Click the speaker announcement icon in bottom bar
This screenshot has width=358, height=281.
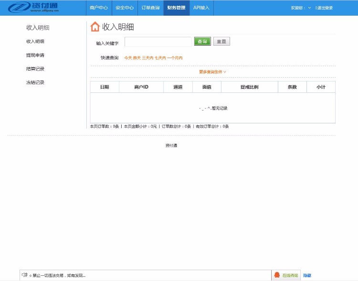click(x=24, y=275)
